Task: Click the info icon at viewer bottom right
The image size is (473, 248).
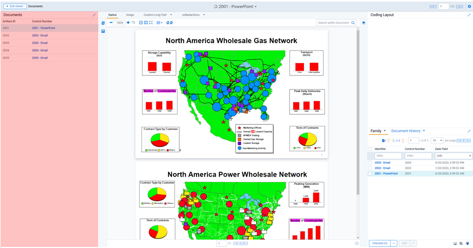Action: pyautogui.click(x=357, y=243)
